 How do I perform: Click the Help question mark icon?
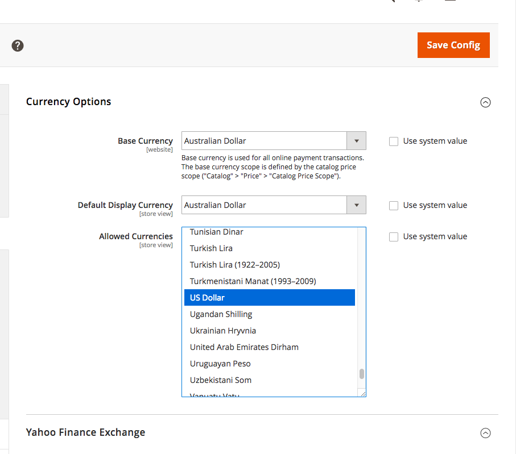click(17, 45)
